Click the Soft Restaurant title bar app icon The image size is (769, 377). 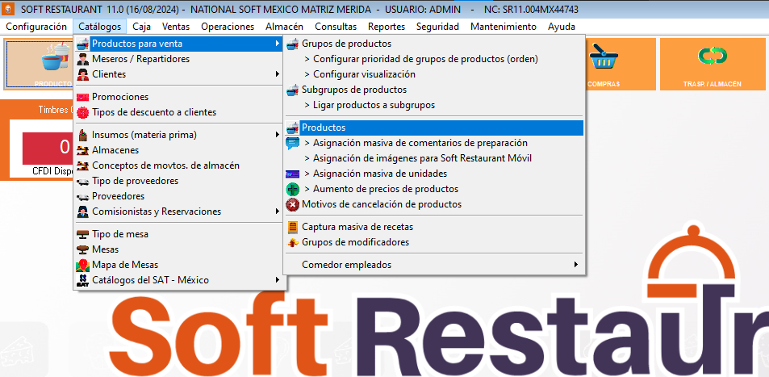(10, 10)
